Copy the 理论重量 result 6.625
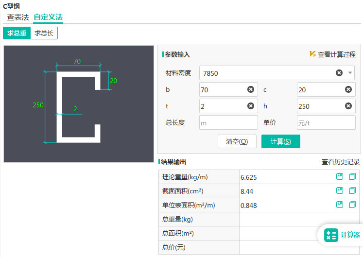Image resolution: width=363 pixels, height=257 pixels. [352, 176]
